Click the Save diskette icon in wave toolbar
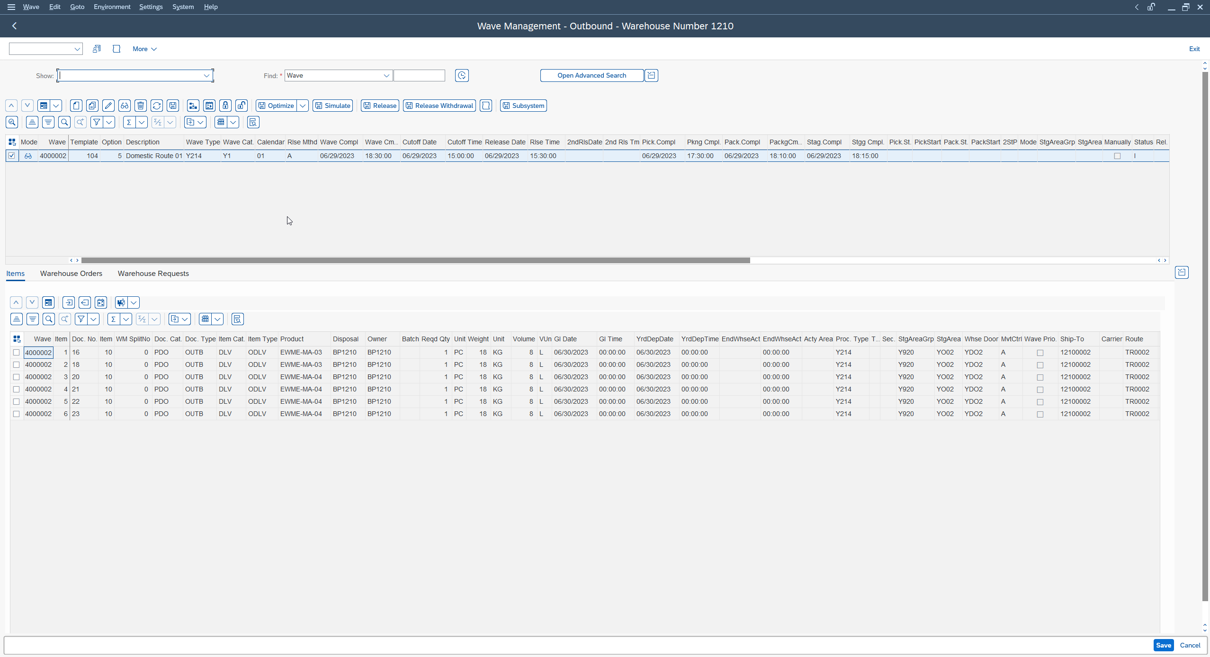Screen dimensions: 1210x657 click(173, 106)
